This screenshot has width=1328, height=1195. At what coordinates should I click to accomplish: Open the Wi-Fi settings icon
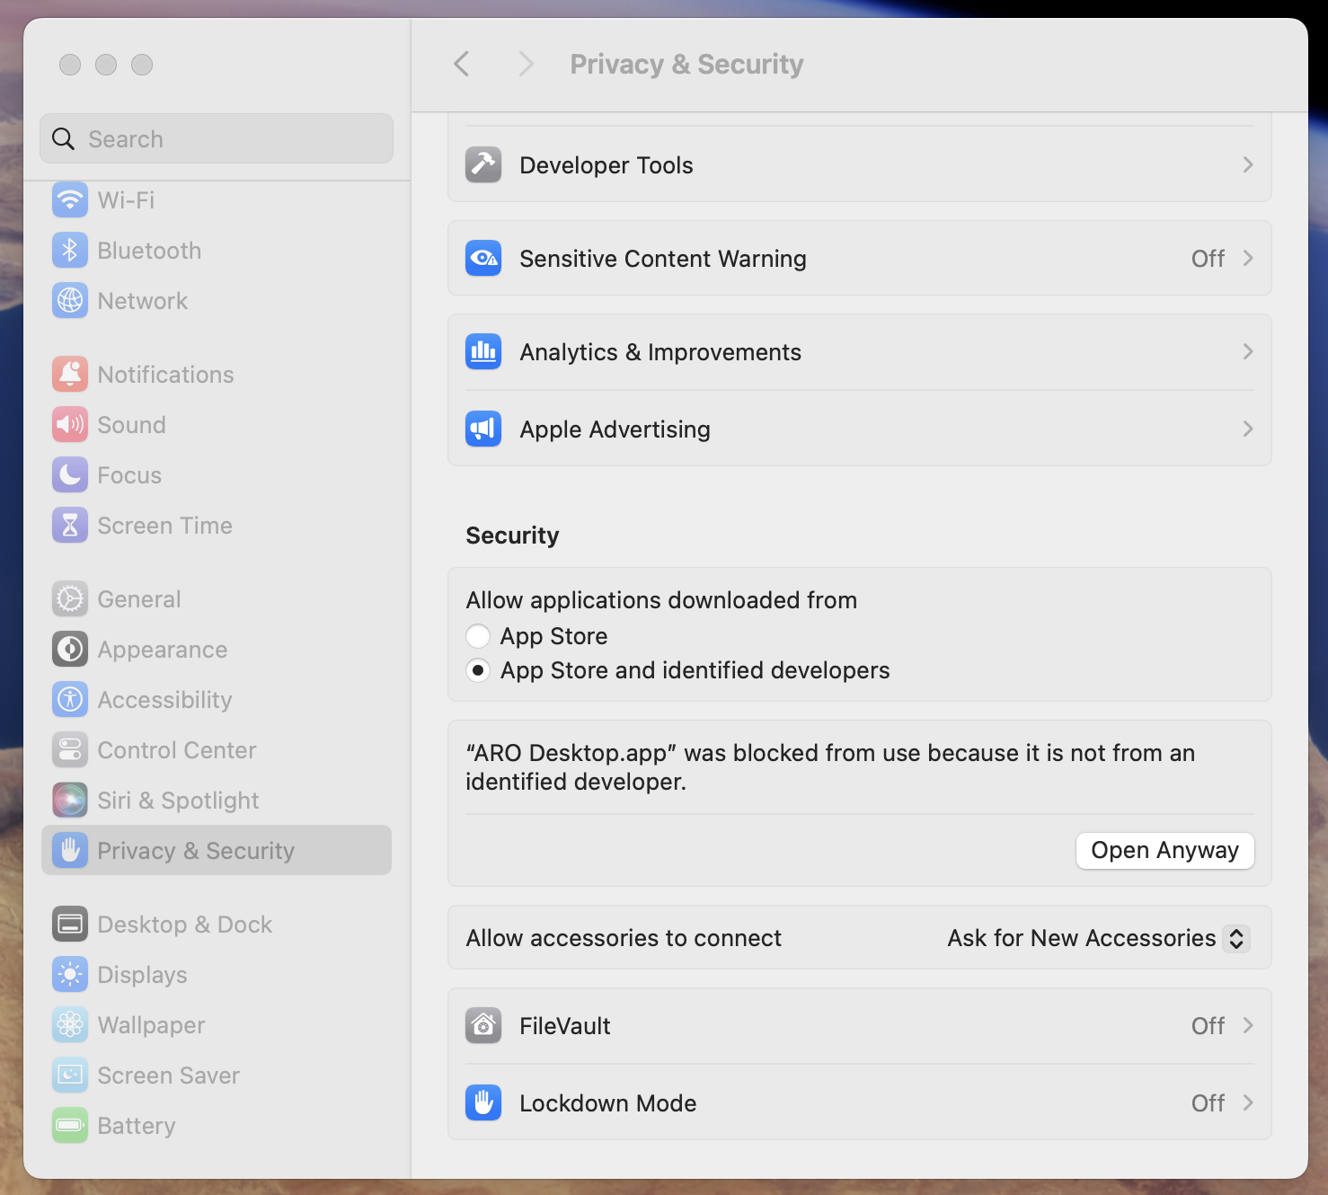tap(70, 199)
